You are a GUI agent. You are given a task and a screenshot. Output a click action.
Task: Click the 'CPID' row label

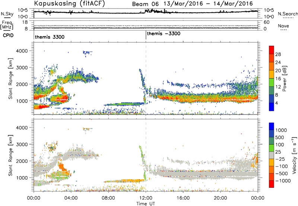tap(8, 35)
